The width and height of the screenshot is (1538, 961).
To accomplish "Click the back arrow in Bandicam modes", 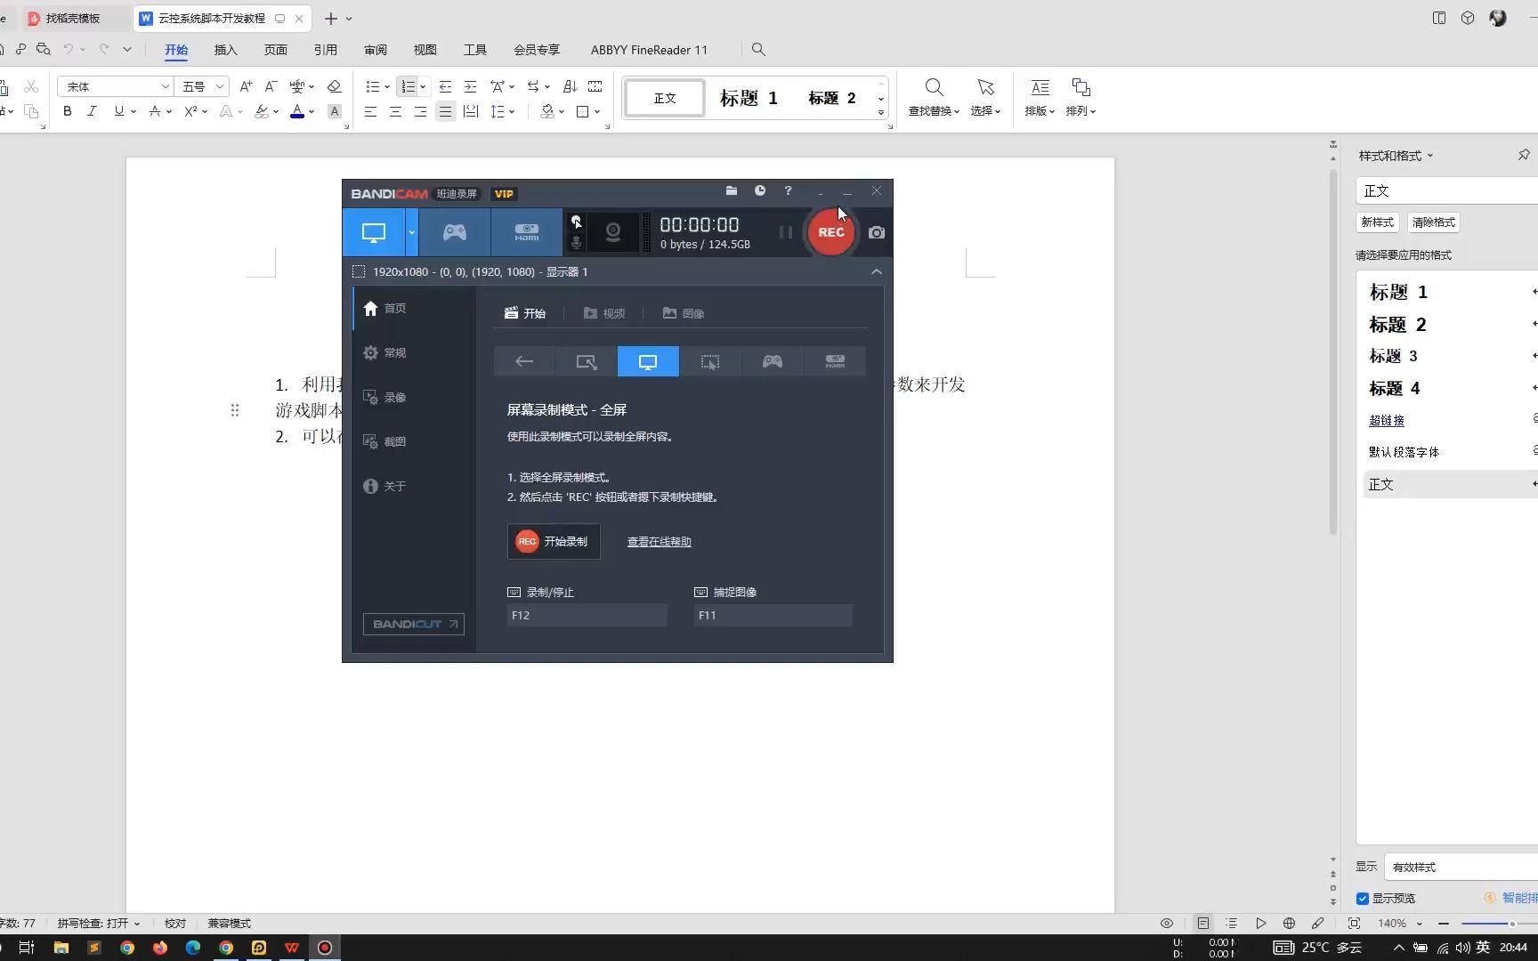I will pyautogui.click(x=524, y=361).
